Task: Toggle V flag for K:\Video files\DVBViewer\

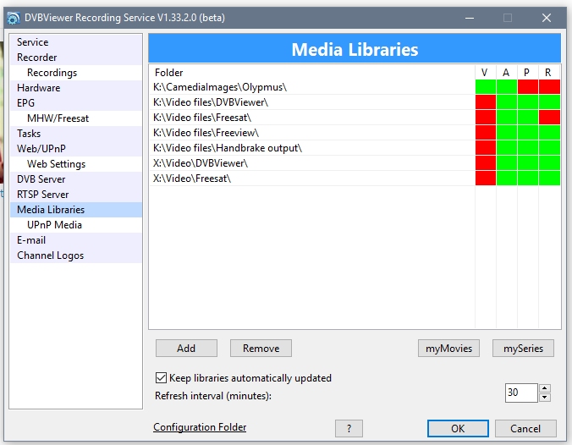Action: [x=486, y=102]
